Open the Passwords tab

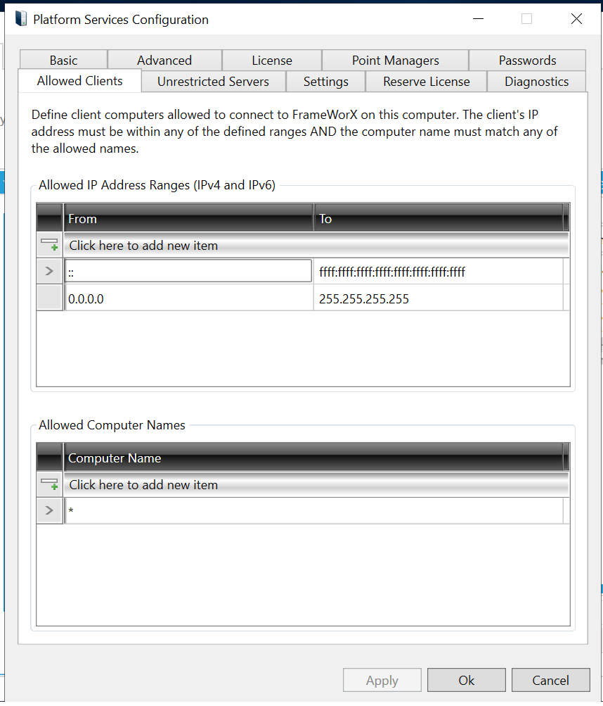[527, 61]
